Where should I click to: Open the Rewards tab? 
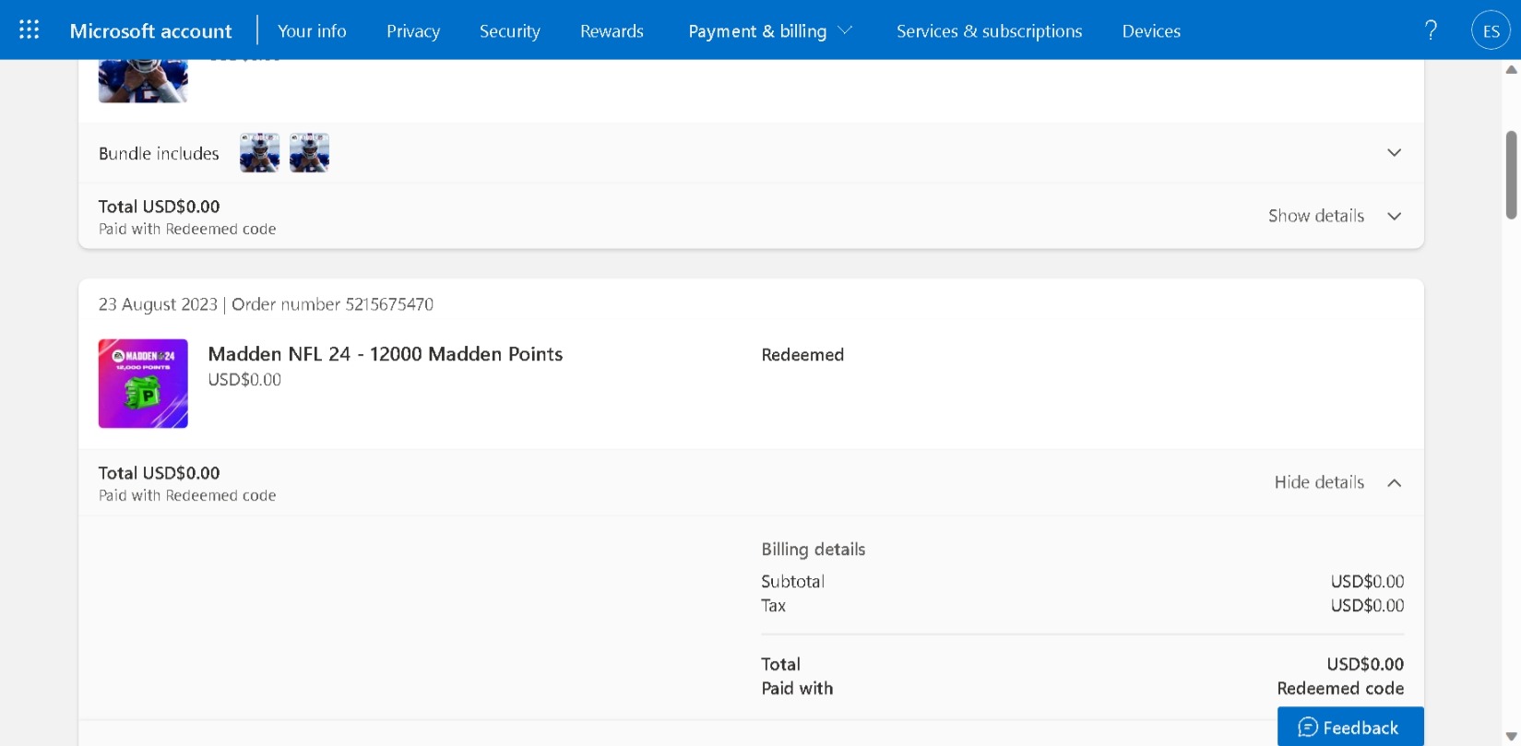612,30
